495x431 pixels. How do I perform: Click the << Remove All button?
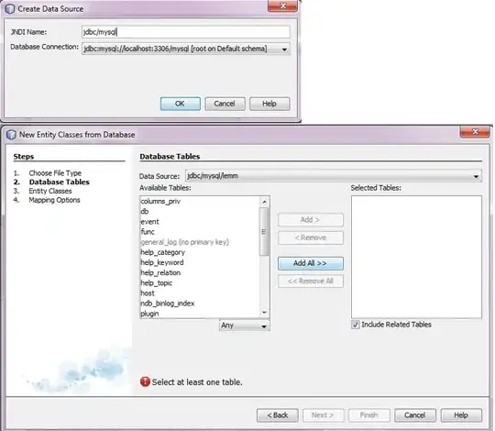311,281
